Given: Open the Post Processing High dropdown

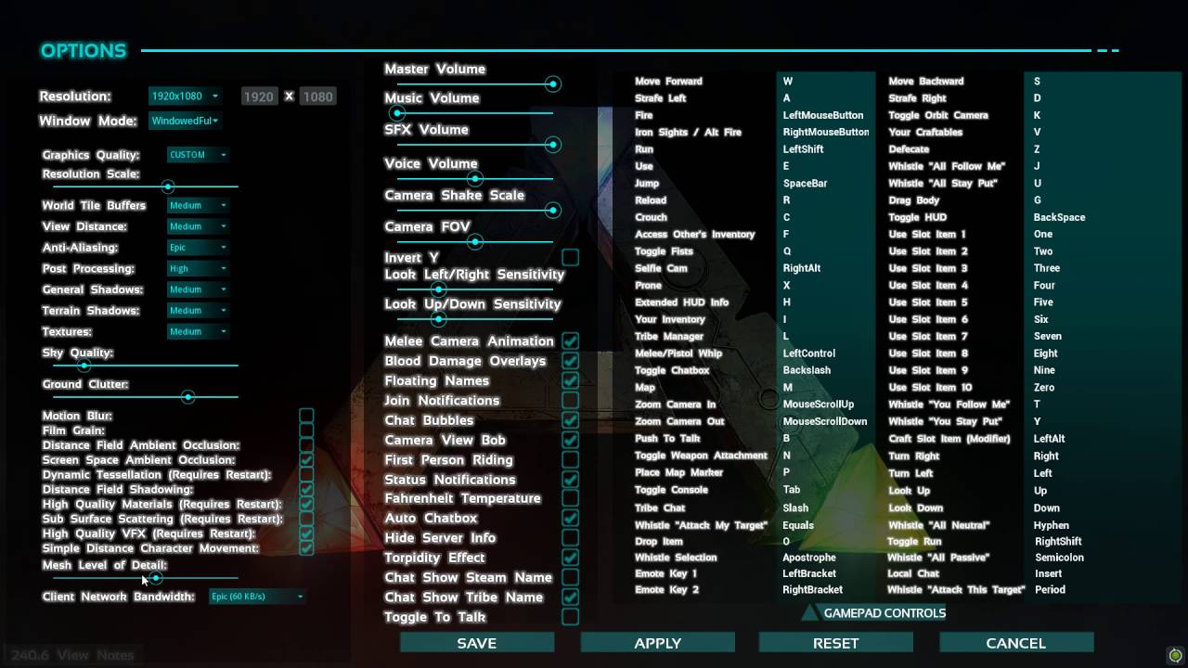Looking at the screenshot, I should pyautogui.click(x=198, y=269).
